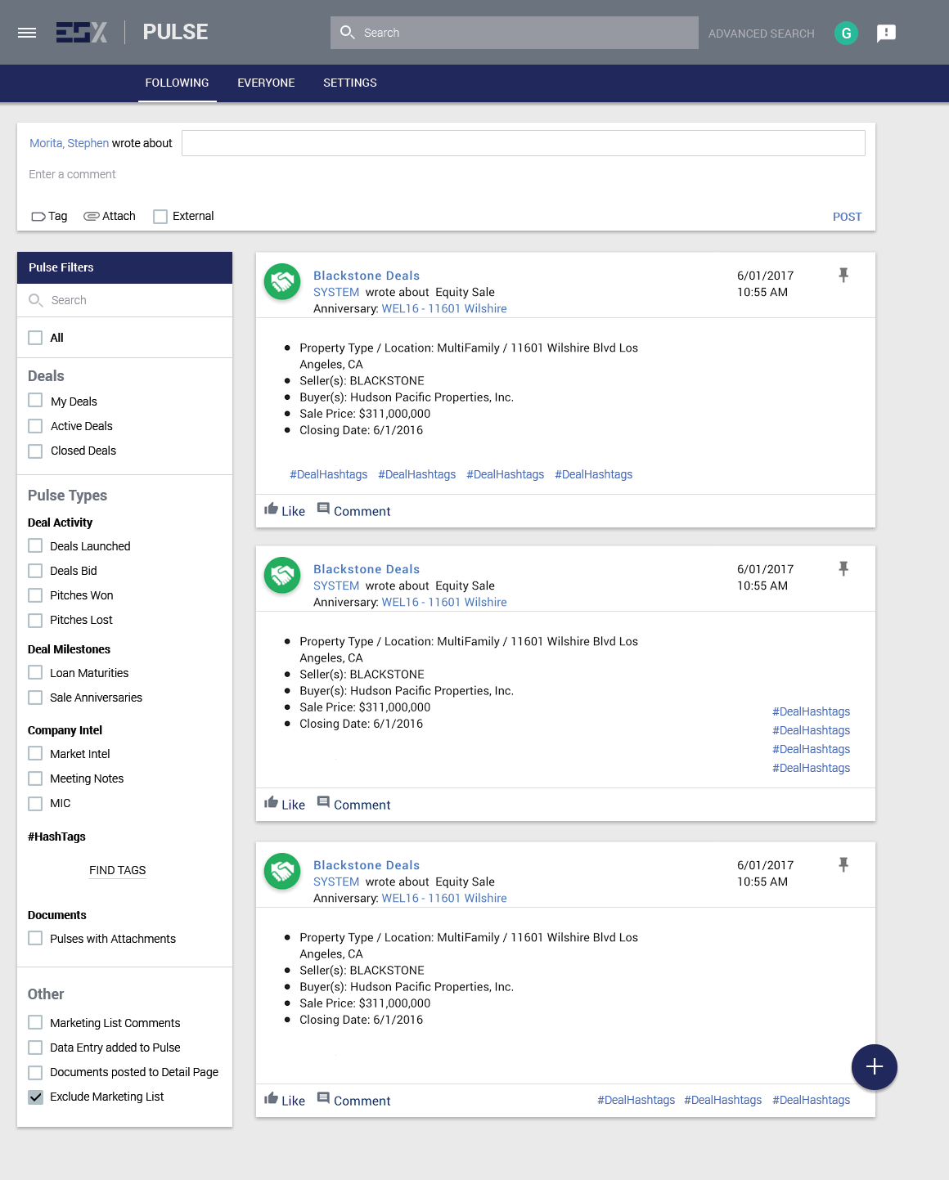Pin the second Blackstone Deals pulse
The image size is (949, 1180).
(843, 569)
